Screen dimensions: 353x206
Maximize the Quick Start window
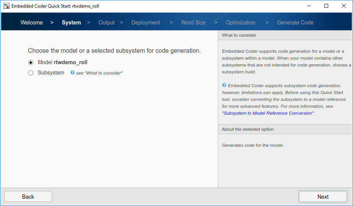(x=326, y=6)
